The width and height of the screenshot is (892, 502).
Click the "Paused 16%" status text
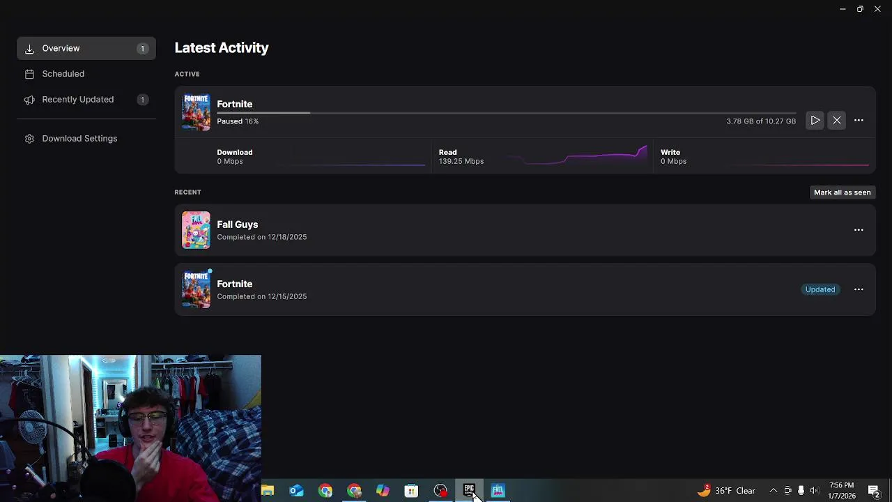238,121
